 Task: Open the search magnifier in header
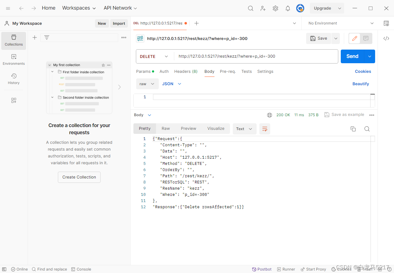point(251,8)
